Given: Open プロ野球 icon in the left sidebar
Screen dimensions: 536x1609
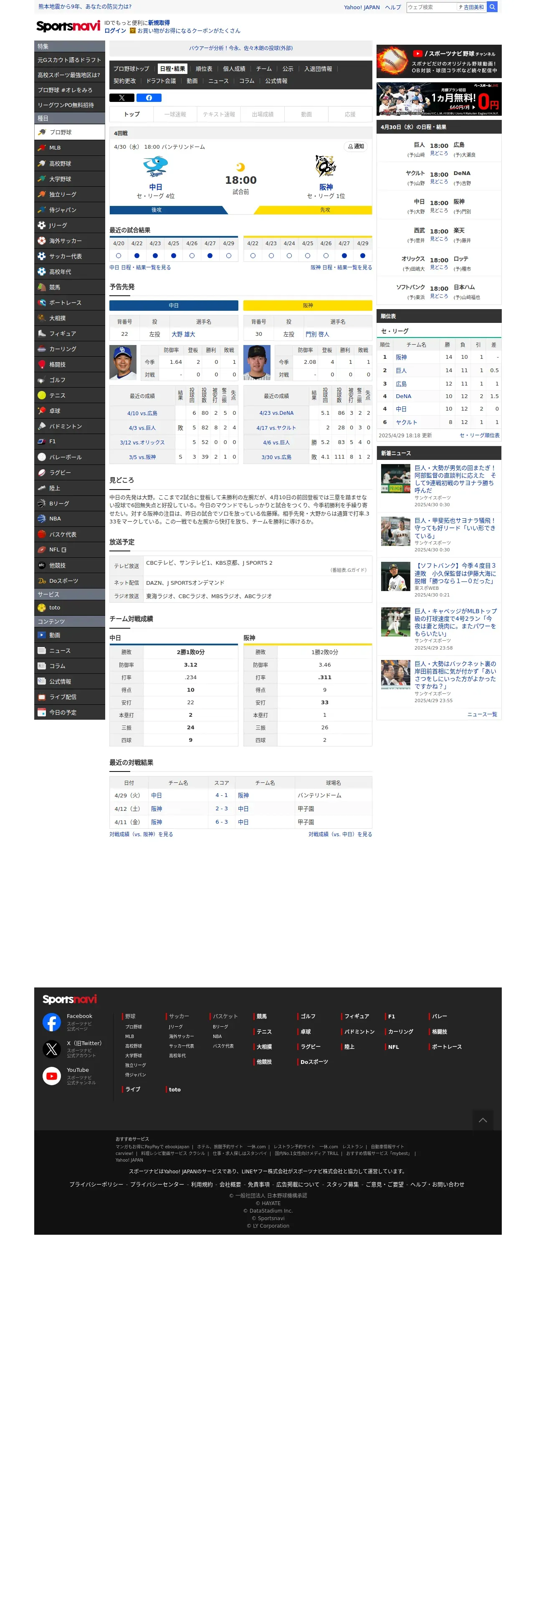Looking at the screenshot, I should [x=42, y=132].
